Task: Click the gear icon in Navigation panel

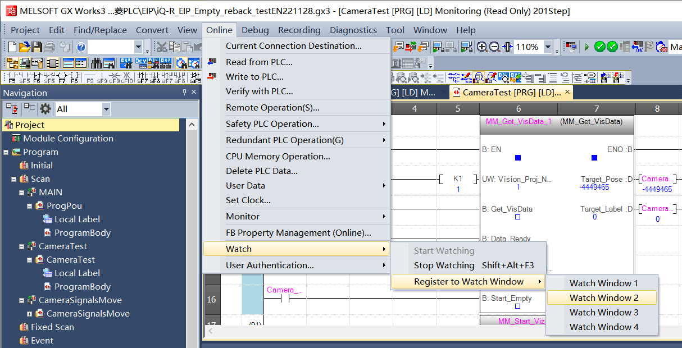Action: (46, 109)
